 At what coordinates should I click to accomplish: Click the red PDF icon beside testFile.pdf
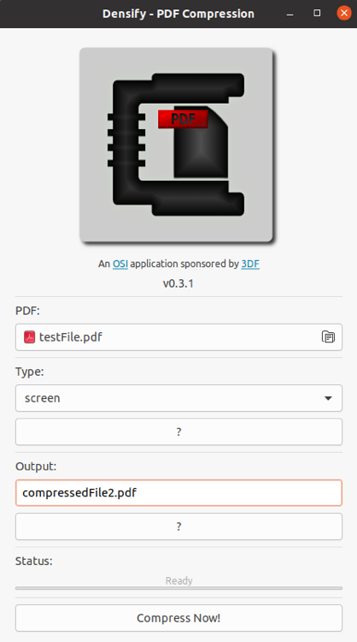[x=29, y=337]
